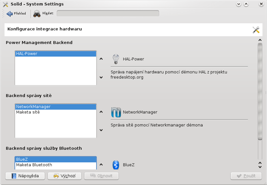Select Maketa sítě in network list
This screenshot has height=185, width=267.
[x=56, y=112]
